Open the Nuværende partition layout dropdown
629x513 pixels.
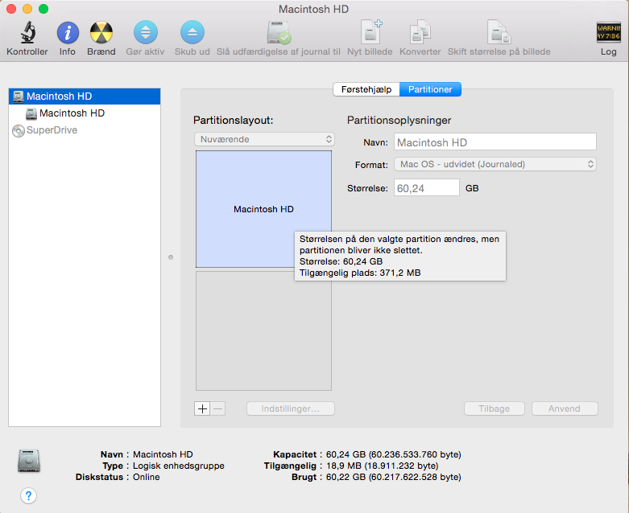pos(264,139)
